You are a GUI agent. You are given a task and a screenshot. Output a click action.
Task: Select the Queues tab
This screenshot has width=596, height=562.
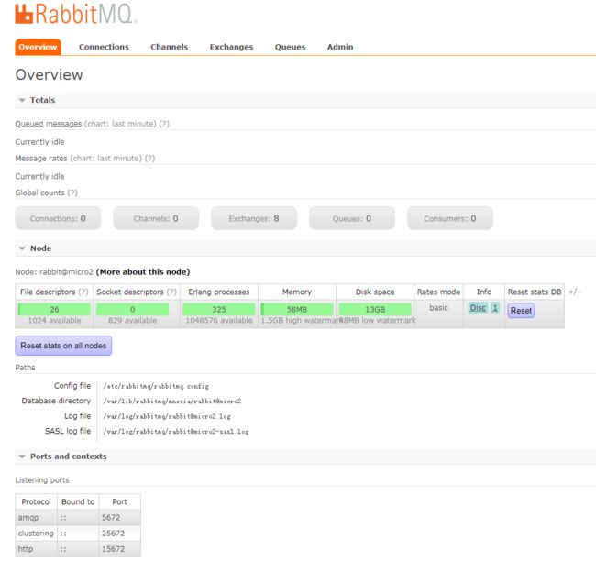[290, 47]
